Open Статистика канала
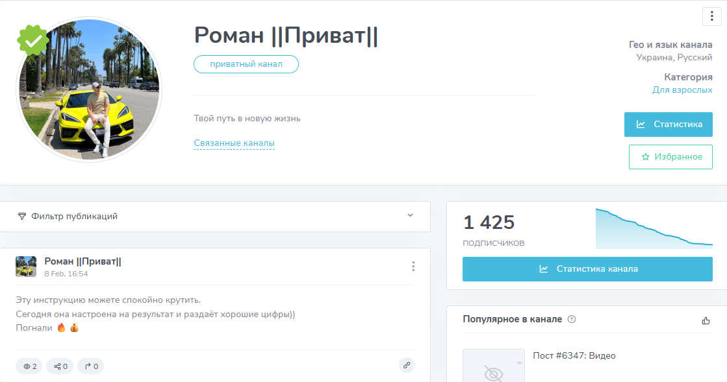Viewport: 727px width, 382px height. point(587,269)
